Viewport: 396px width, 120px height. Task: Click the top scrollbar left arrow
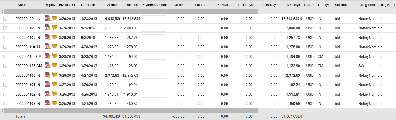[2, 12]
